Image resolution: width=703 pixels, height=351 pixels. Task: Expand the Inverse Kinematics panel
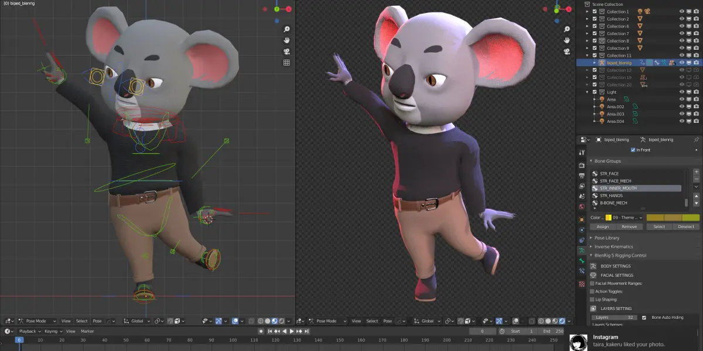(613, 247)
